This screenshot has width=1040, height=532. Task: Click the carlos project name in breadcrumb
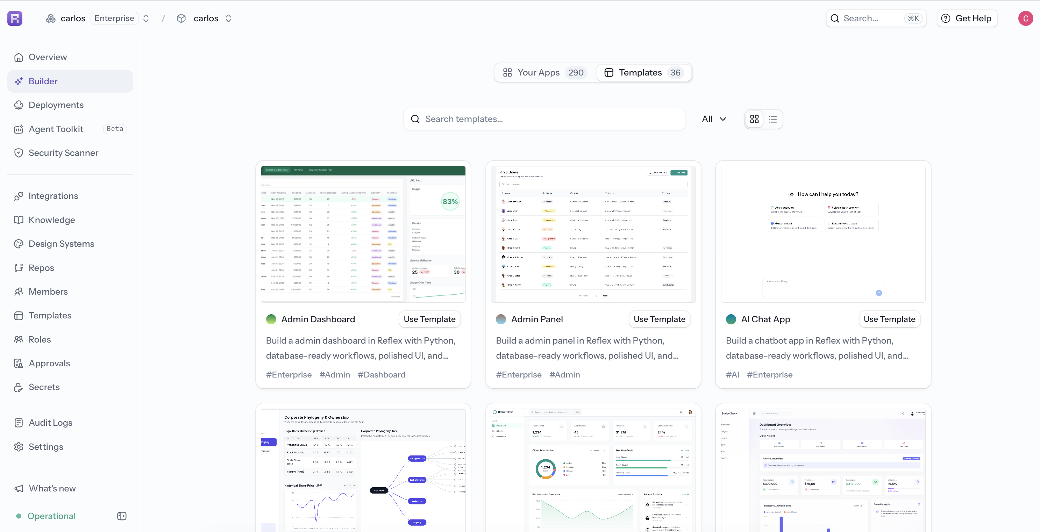(206, 18)
